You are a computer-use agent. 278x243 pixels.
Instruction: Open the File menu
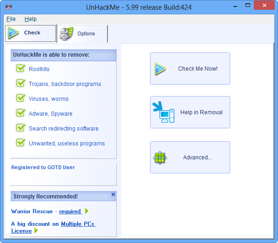(x=11, y=19)
